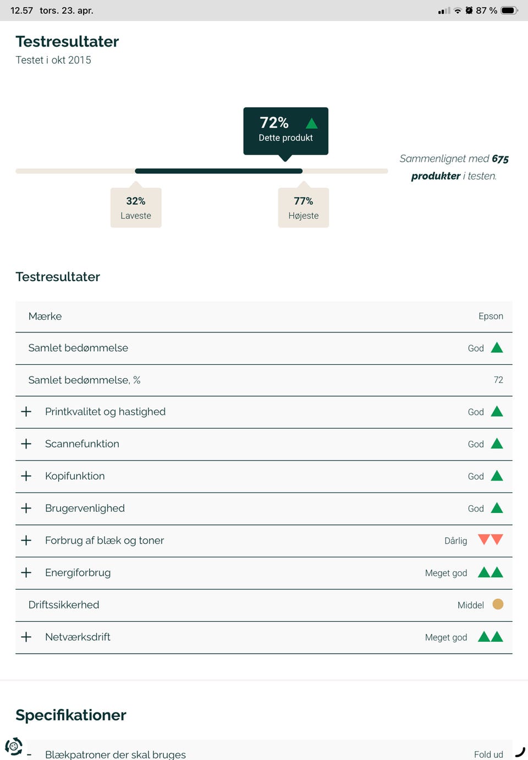Select the Blækpatroner der skal bruges row

(116, 754)
